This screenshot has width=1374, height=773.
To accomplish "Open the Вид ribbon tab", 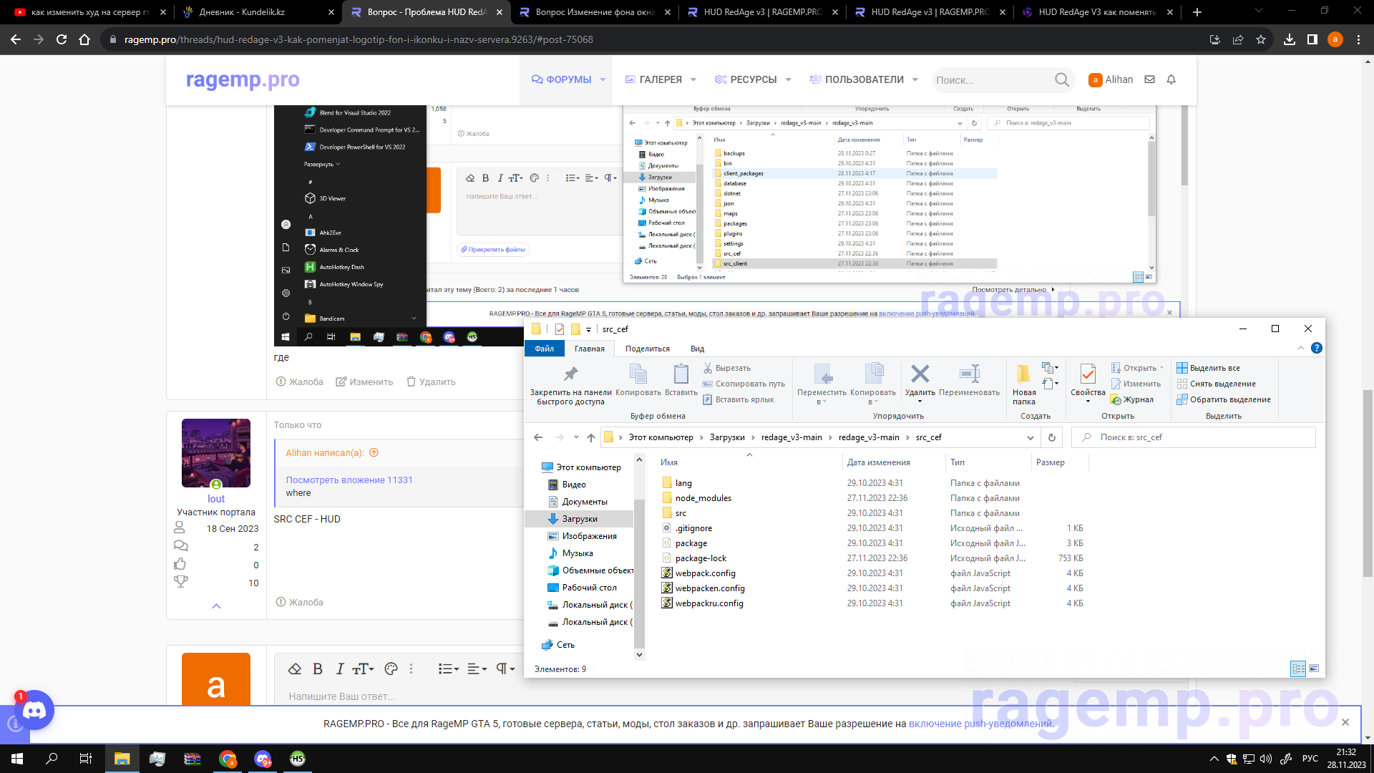I will (x=697, y=349).
